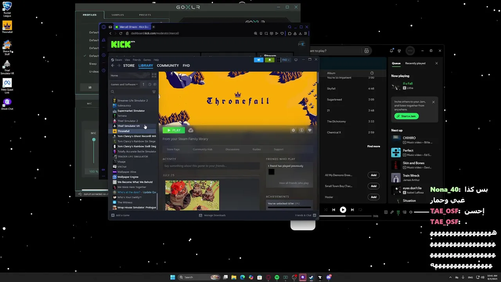501x282 pixels.
Task: Add Hozier recommended song in Spotify
Action: (x=373, y=197)
